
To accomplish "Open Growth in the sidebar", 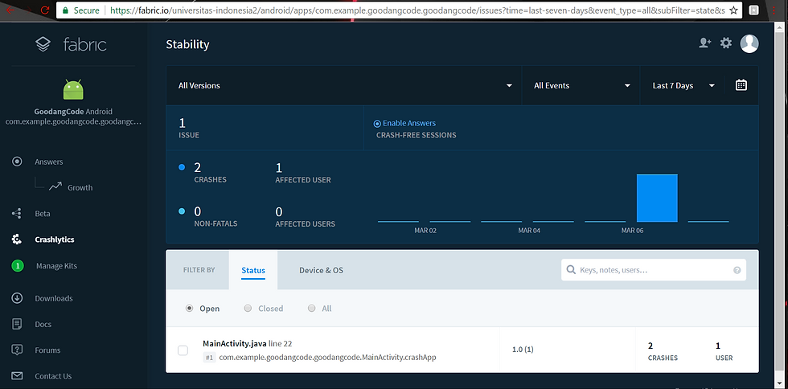I will (80, 187).
